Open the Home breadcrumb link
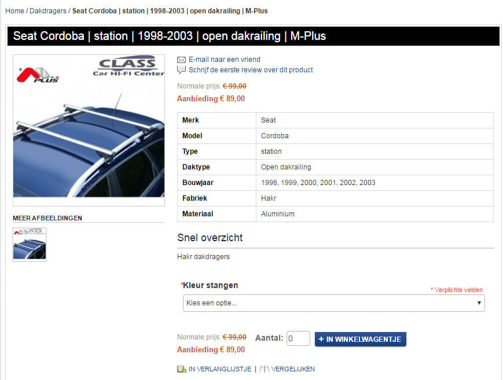 [x=14, y=11]
